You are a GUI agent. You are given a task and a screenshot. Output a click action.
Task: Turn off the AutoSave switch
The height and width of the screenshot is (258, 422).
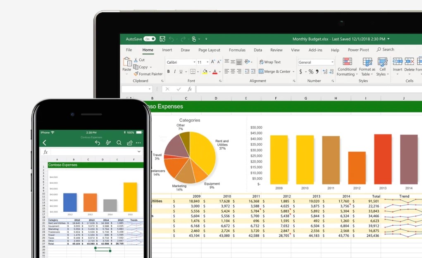tap(149, 39)
